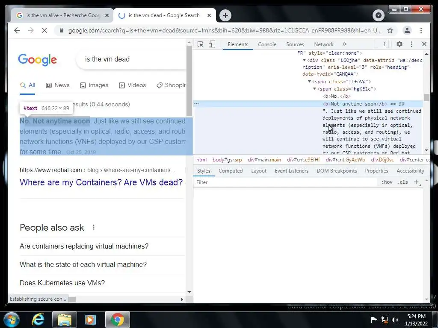This screenshot has height=328, width=438.
Task: Select the <b>No.</b> DOM line
Action: click(x=336, y=96)
